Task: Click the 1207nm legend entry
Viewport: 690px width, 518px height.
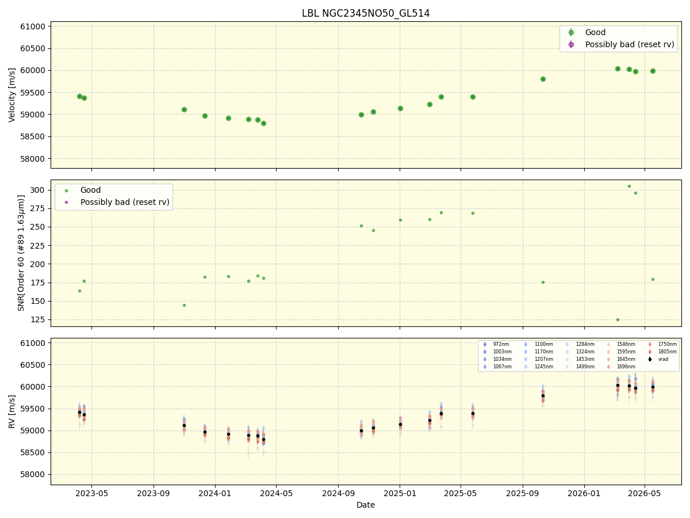Action: [x=543, y=359]
